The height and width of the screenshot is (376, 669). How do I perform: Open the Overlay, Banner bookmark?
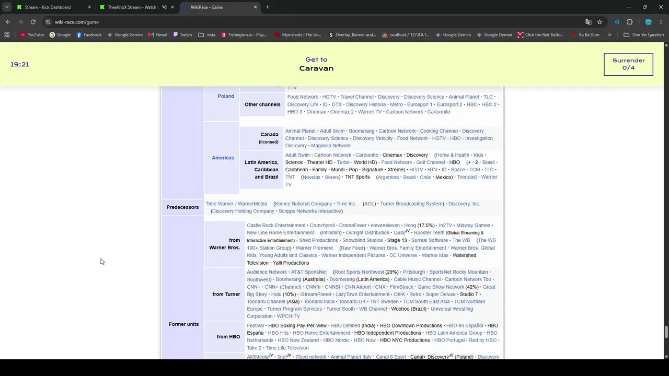(352, 35)
